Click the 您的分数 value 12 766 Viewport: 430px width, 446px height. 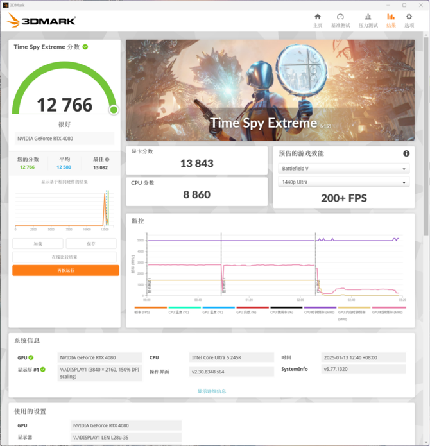tap(28, 167)
